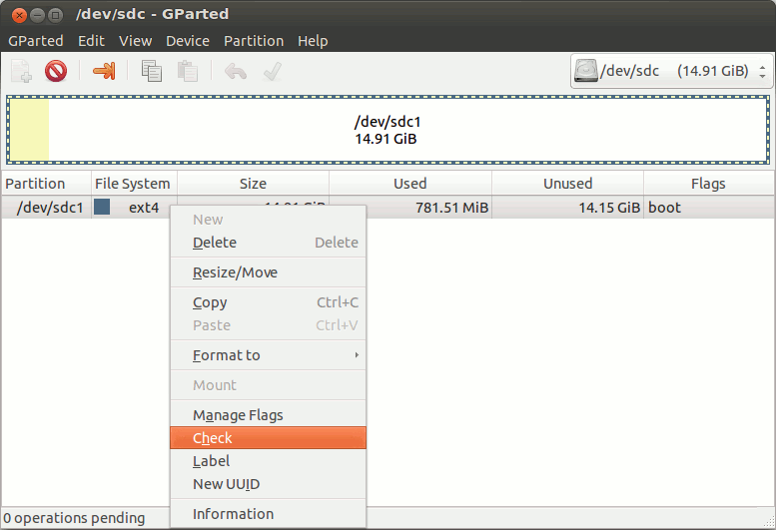Minimize the GParted window
This screenshot has width=776, height=530.
(38, 15)
